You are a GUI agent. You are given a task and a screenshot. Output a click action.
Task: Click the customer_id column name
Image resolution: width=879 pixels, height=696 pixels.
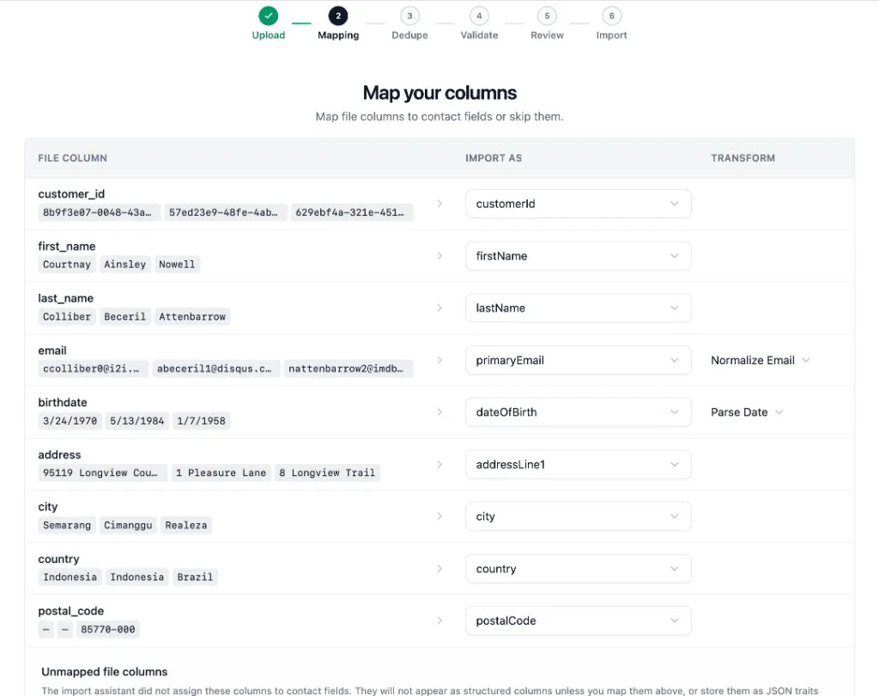pos(71,194)
